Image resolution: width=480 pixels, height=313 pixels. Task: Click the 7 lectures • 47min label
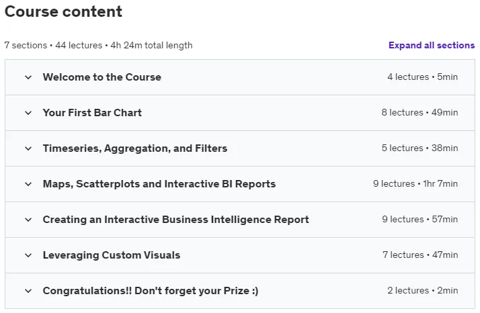click(x=420, y=255)
